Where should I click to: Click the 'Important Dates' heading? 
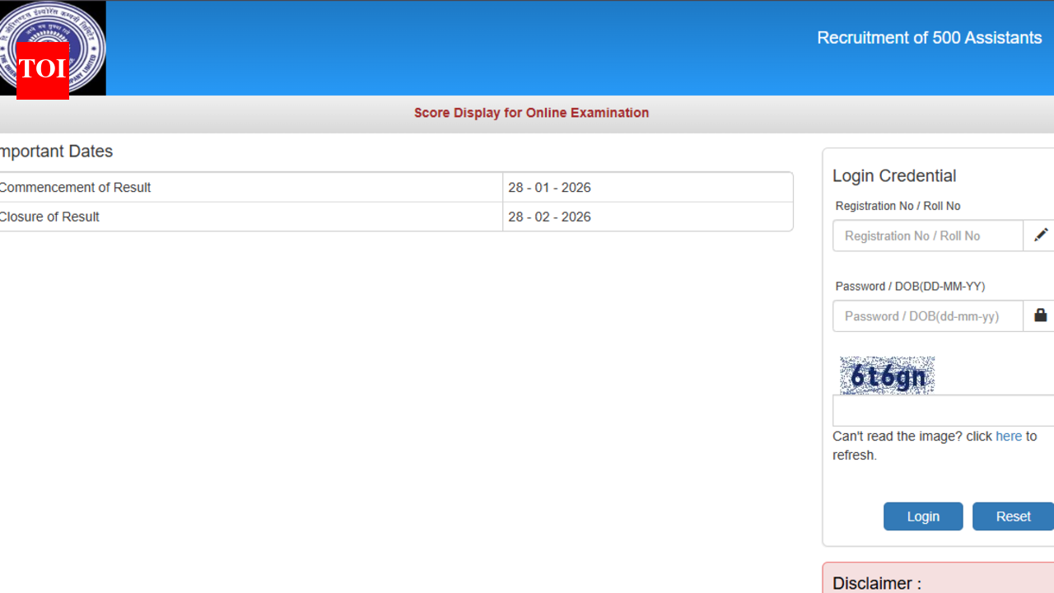(56, 152)
